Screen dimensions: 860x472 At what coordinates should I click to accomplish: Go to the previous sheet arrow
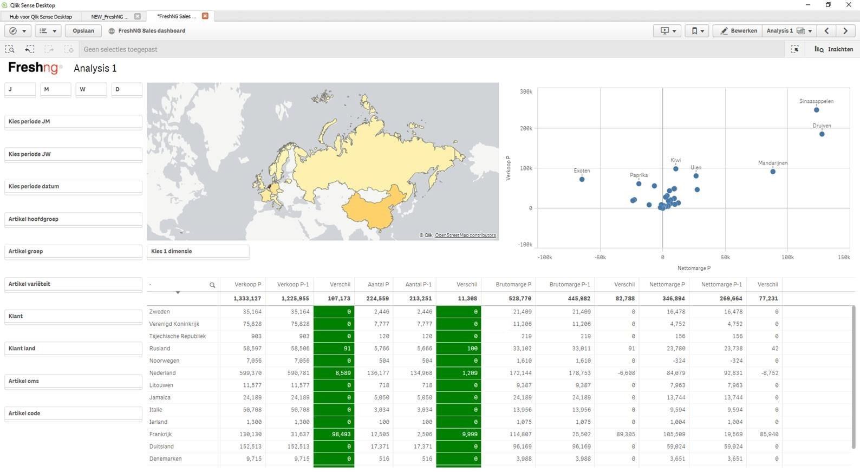(x=826, y=31)
